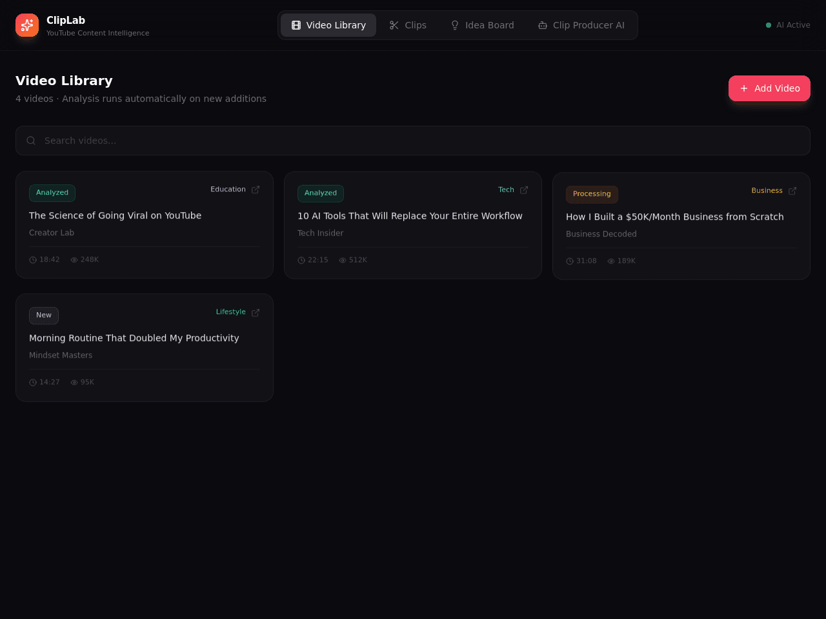The width and height of the screenshot is (826, 619).
Task: Click the New status badge
Action: click(x=44, y=315)
